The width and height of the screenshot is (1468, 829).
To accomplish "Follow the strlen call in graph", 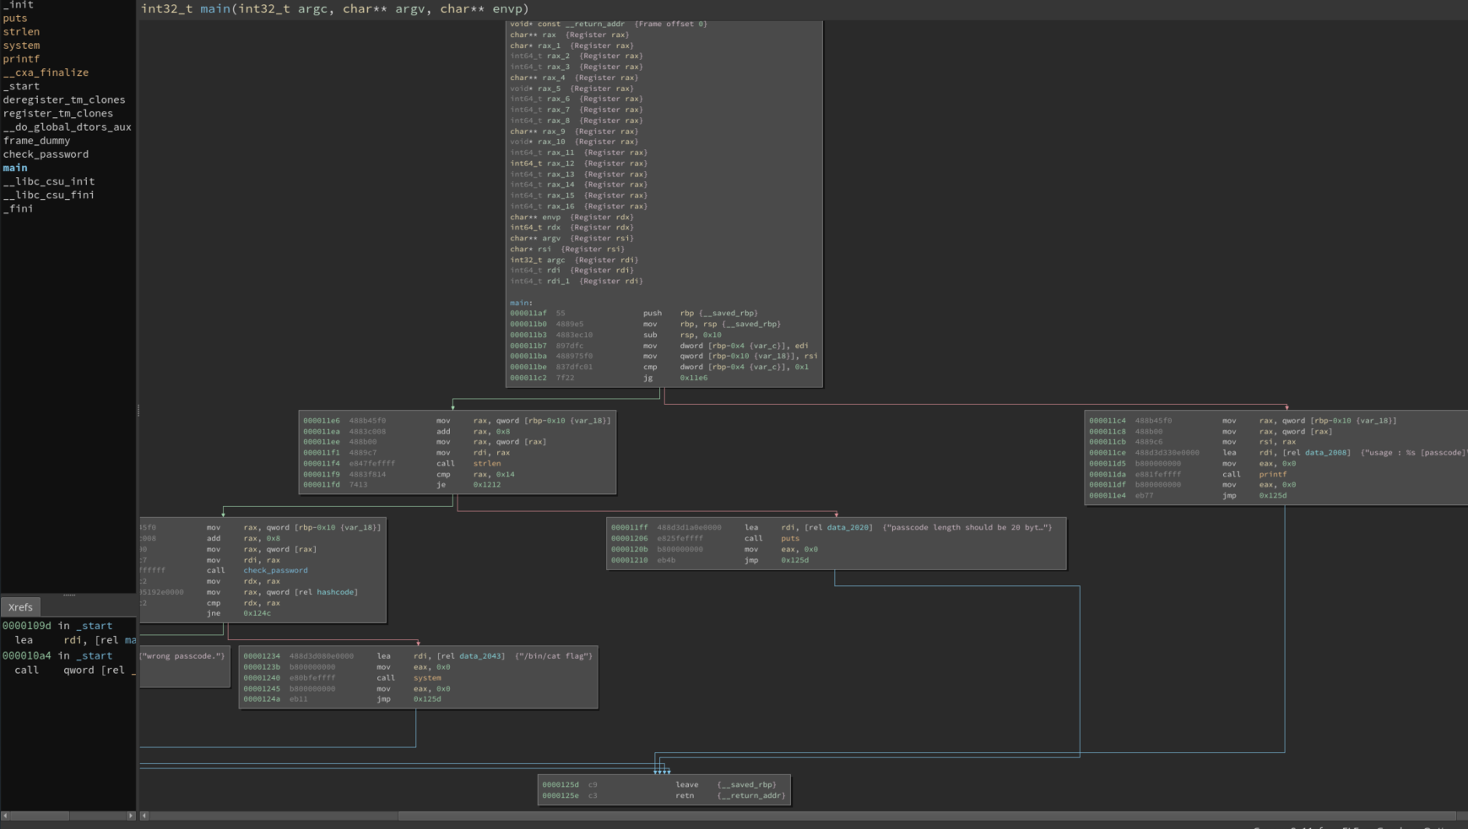I will pyautogui.click(x=486, y=464).
